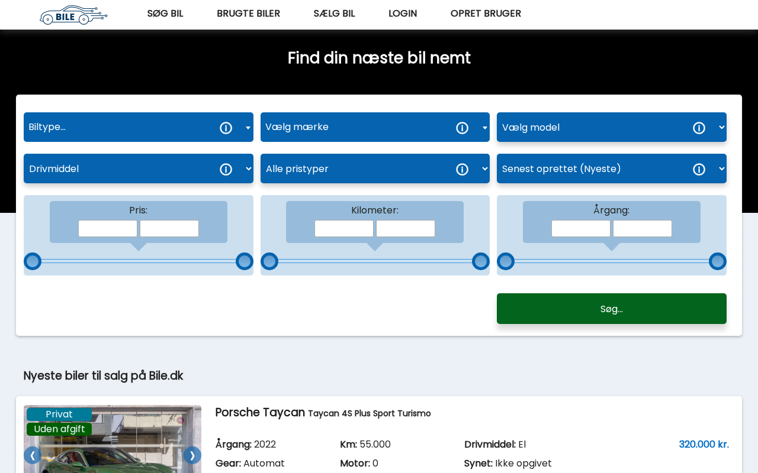Focus the maximum Pris input field
758x473 pixels.
tap(169, 229)
